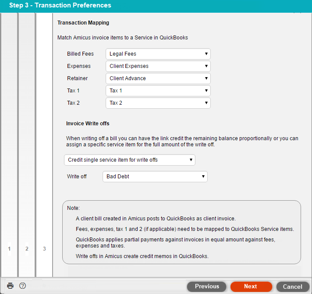Screen dimensions: 312x294
Task: Click the Retainer label
Action: (x=77, y=78)
